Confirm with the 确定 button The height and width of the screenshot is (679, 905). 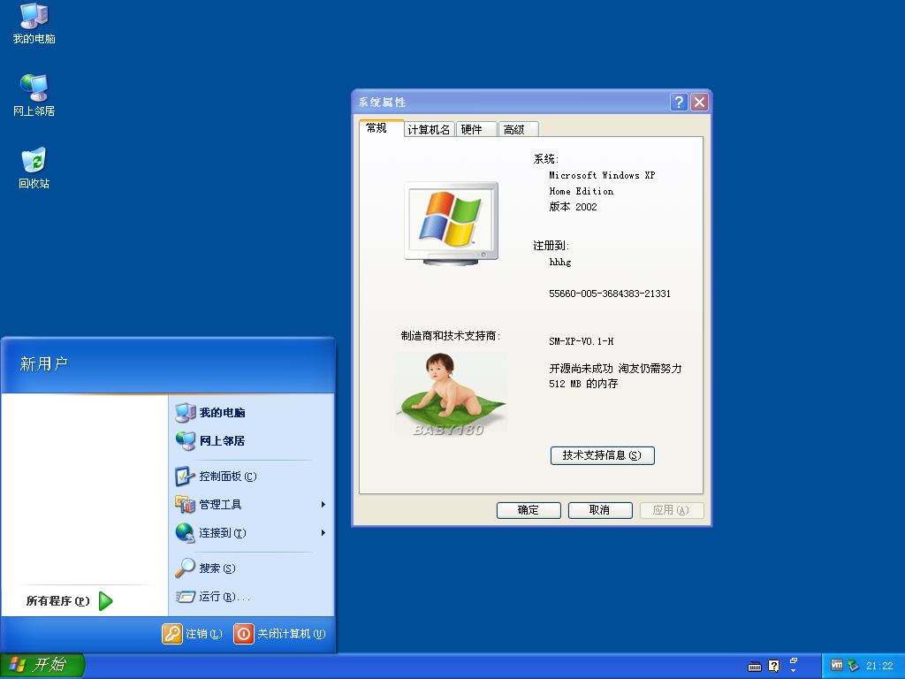[x=529, y=510]
